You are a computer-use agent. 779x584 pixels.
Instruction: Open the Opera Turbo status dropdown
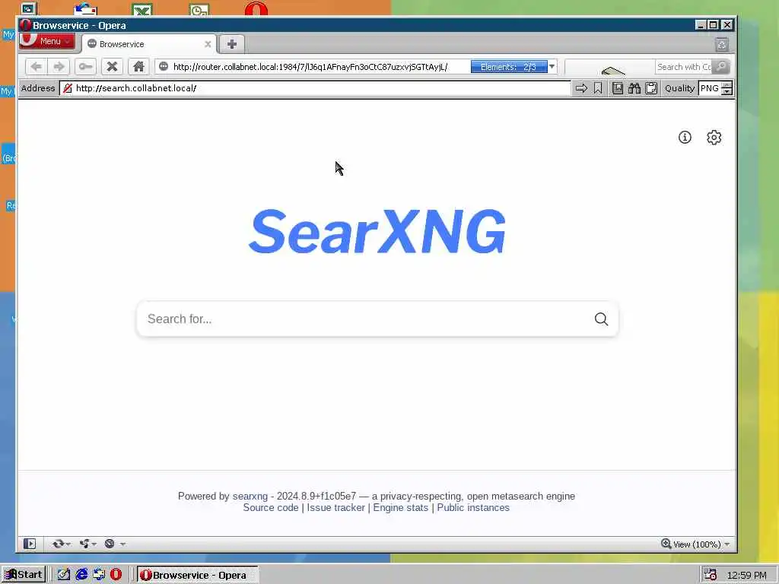[x=115, y=544]
